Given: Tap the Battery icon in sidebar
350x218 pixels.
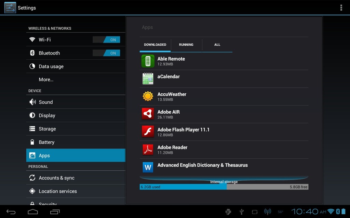Looking at the screenshot, I should point(32,142).
